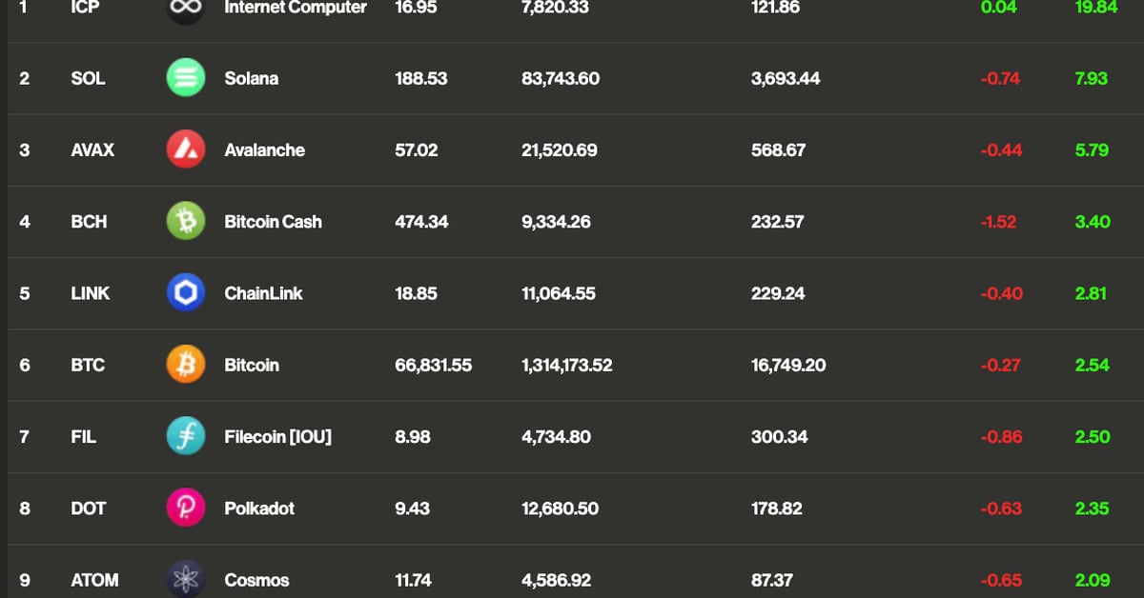Click Bitcoin Cash's -1.52 red change value
1144x598 pixels.
(998, 222)
